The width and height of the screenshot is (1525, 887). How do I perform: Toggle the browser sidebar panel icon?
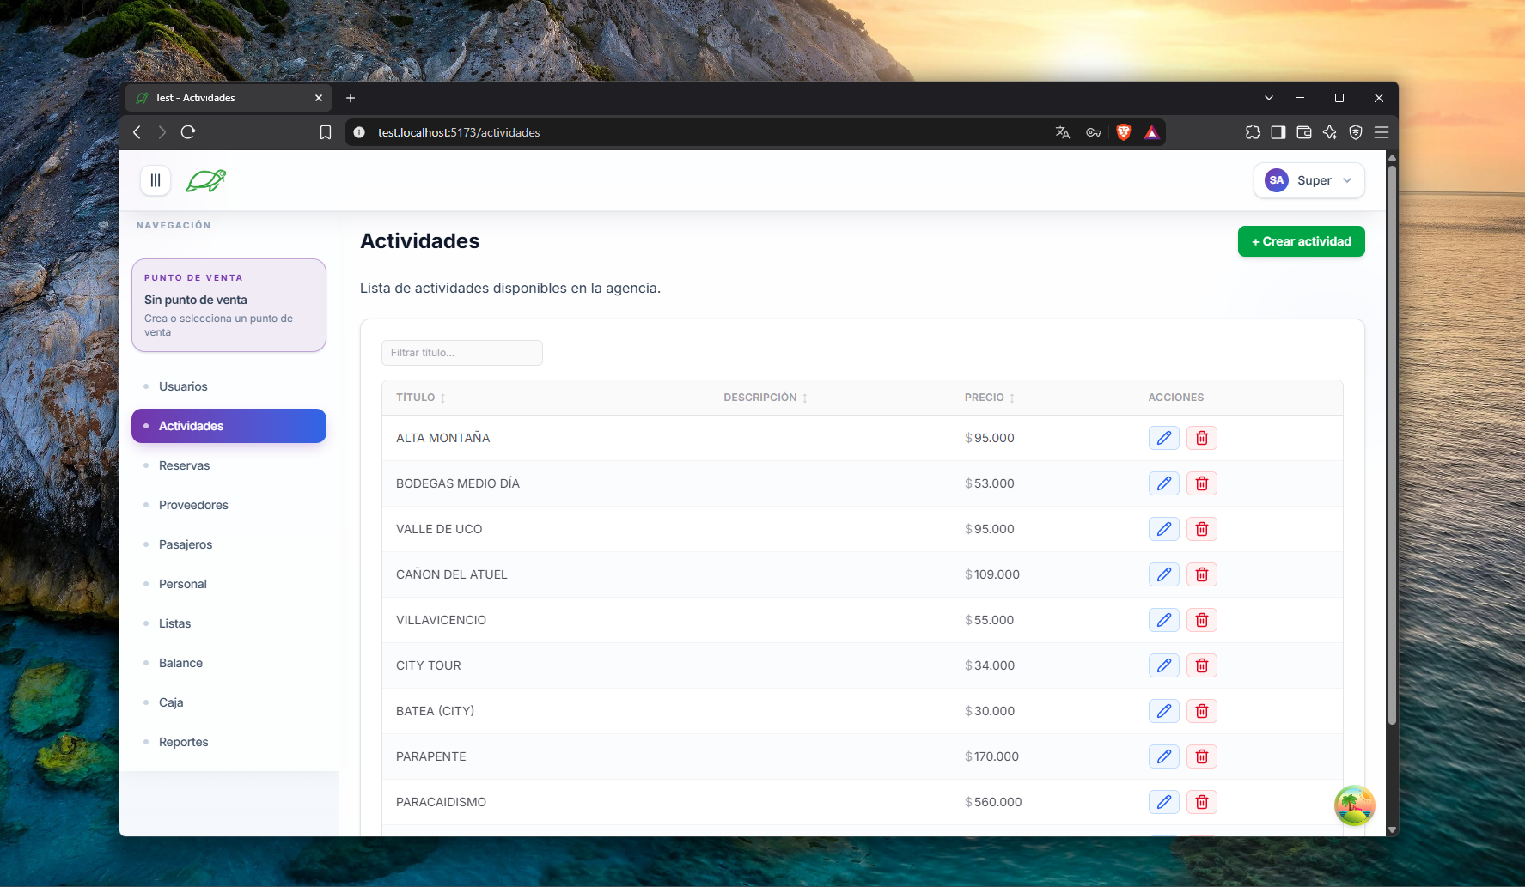[1278, 132]
